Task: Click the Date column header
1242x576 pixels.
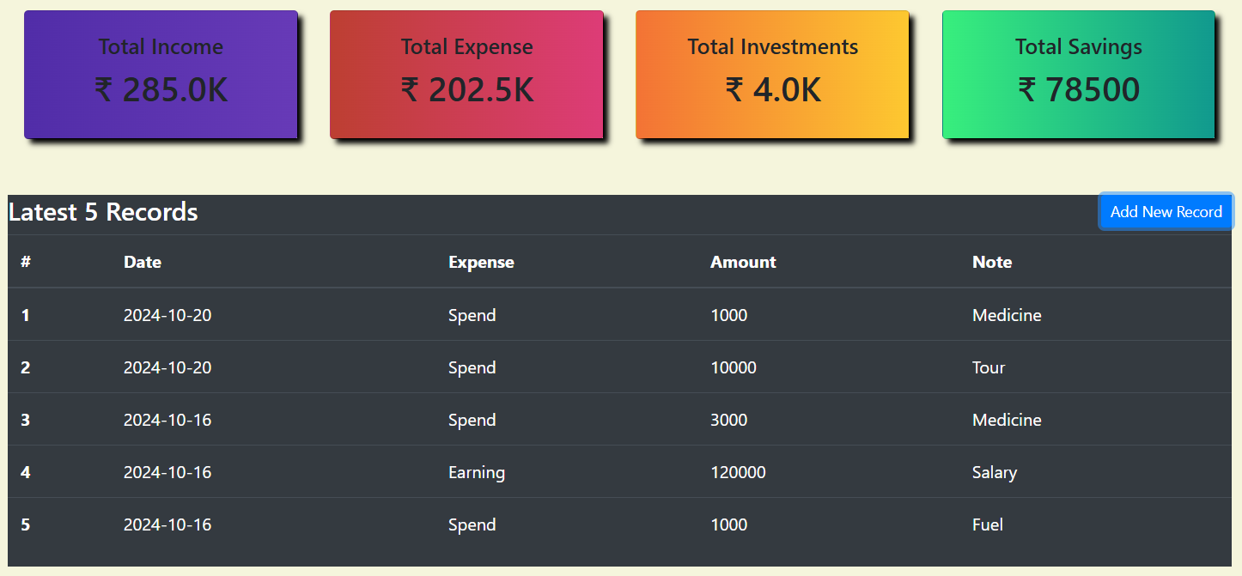Action: [143, 262]
